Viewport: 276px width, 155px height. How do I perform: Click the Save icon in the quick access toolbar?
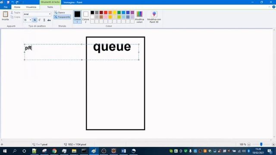8,2
